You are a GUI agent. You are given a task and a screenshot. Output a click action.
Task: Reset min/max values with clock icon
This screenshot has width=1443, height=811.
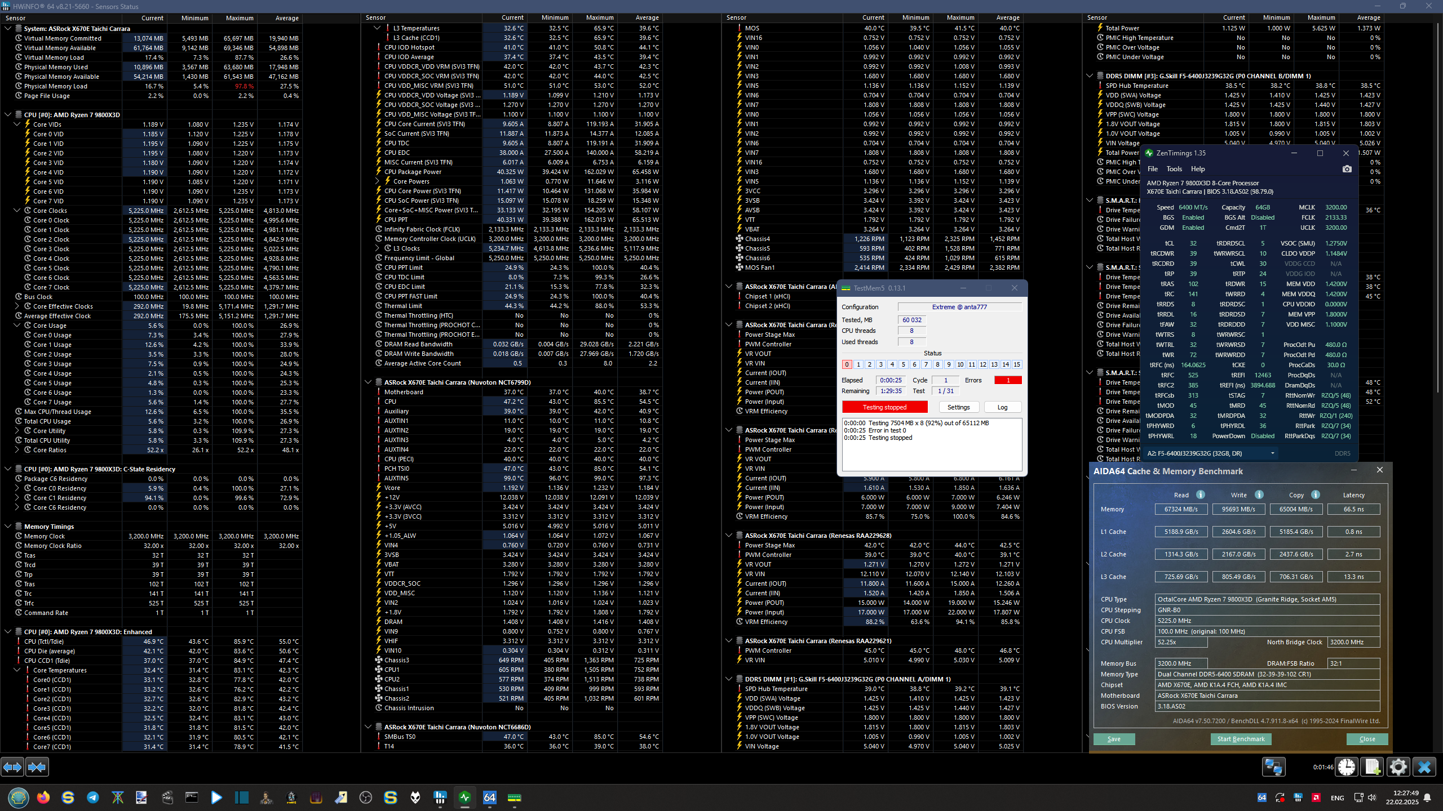click(1347, 767)
